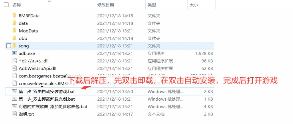This screenshot has width=293, height=124.
Task: Sort files by 修改日期 column header
Action: pos(106,5)
